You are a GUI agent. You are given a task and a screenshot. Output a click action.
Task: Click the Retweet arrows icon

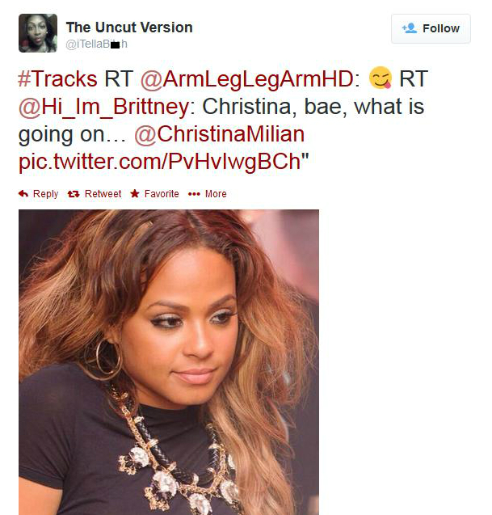pyautogui.click(x=74, y=194)
